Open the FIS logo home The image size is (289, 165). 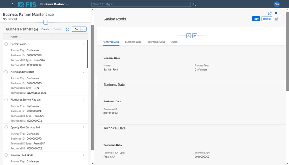click(27, 4)
